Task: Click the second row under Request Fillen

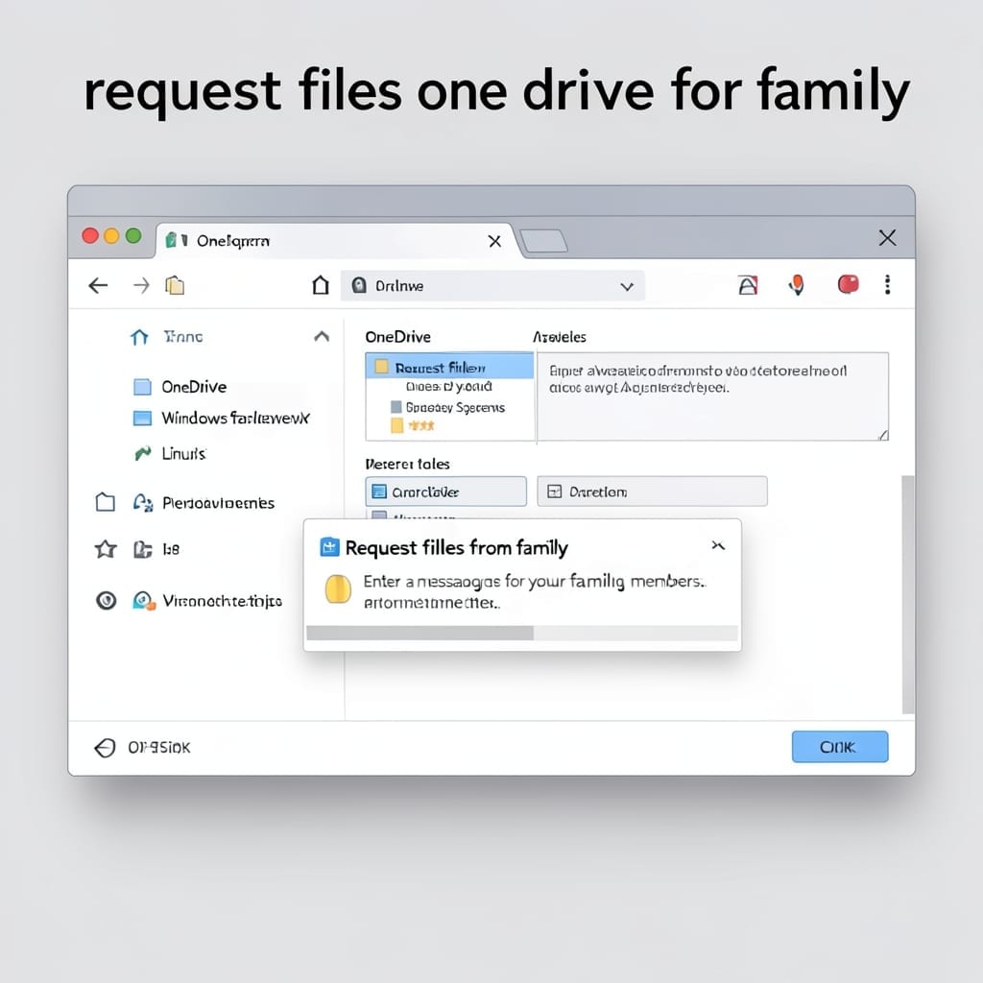Action: [x=449, y=387]
